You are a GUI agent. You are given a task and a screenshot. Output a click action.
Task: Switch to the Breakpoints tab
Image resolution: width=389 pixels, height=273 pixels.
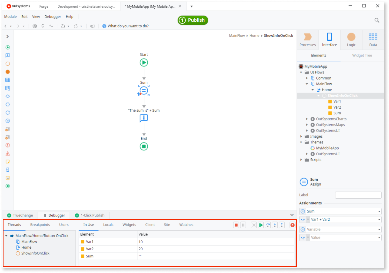40,225
